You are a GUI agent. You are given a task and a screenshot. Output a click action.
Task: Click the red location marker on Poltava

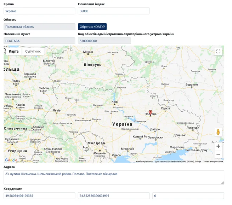click(151, 113)
